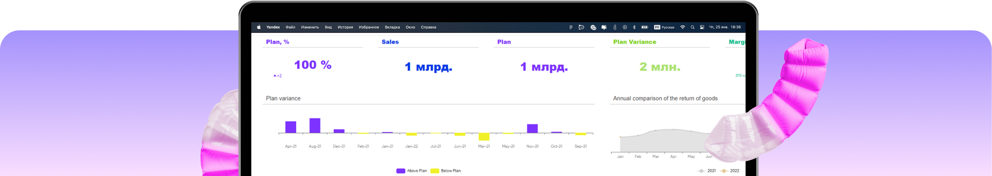Image resolution: width=992 pixels, height=176 pixels.
Task: Open the Apple menu
Action: [259, 27]
